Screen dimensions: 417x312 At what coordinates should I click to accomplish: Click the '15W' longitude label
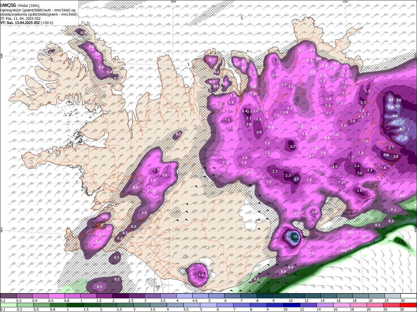tap(345, 2)
